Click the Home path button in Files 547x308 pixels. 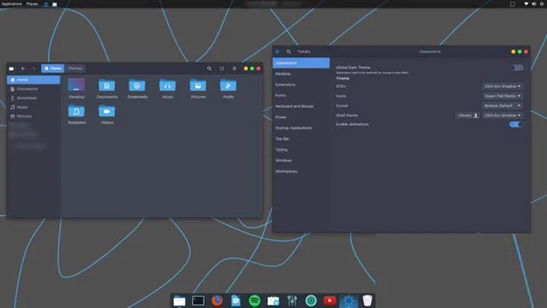pos(52,68)
